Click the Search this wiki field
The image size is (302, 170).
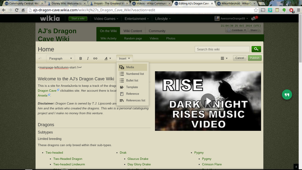pyautogui.click(x=222, y=49)
